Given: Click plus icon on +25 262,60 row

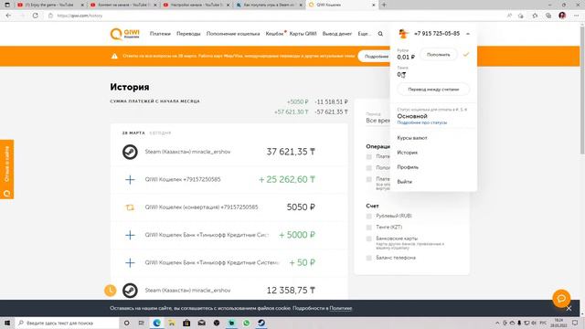Looking at the screenshot, I should 130,180.
